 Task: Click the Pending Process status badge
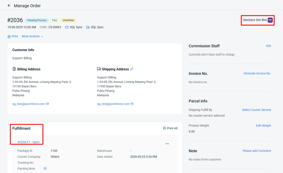37,20
